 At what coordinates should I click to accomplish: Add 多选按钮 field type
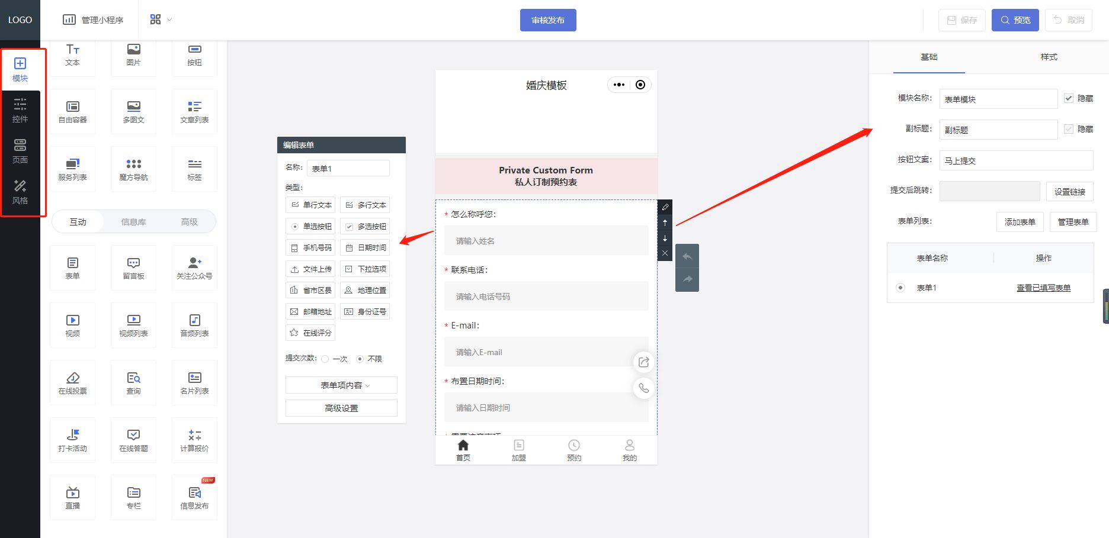pos(365,227)
